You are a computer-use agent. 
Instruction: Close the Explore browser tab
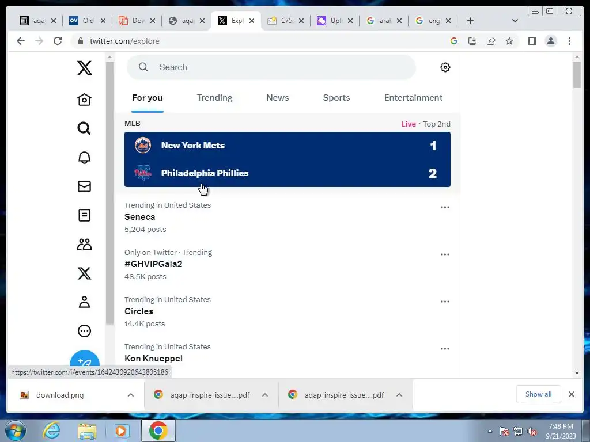252,21
